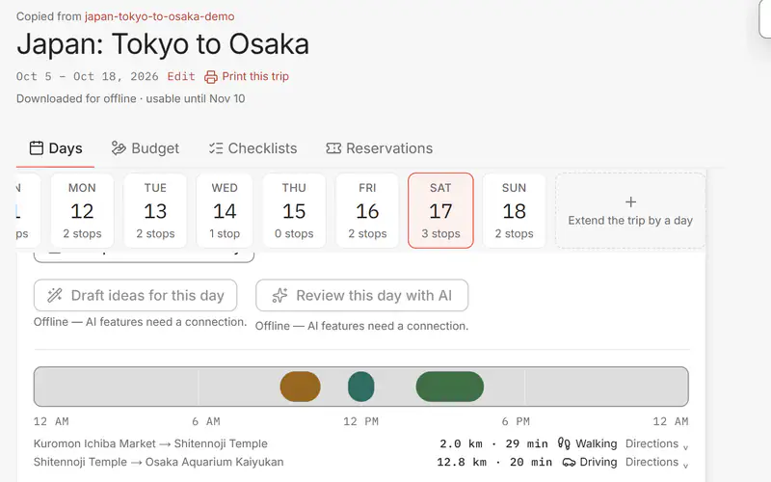Image resolution: width=771 pixels, height=482 pixels.
Task: Extend the trip by a day
Action: coord(630,210)
